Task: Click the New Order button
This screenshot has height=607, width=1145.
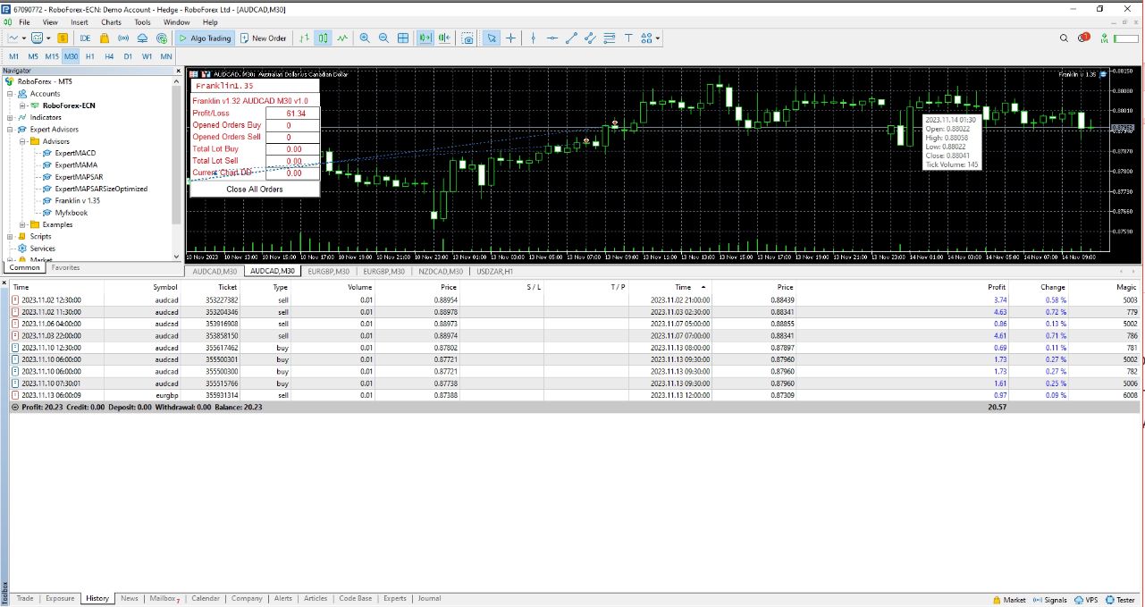Action: point(263,38)
